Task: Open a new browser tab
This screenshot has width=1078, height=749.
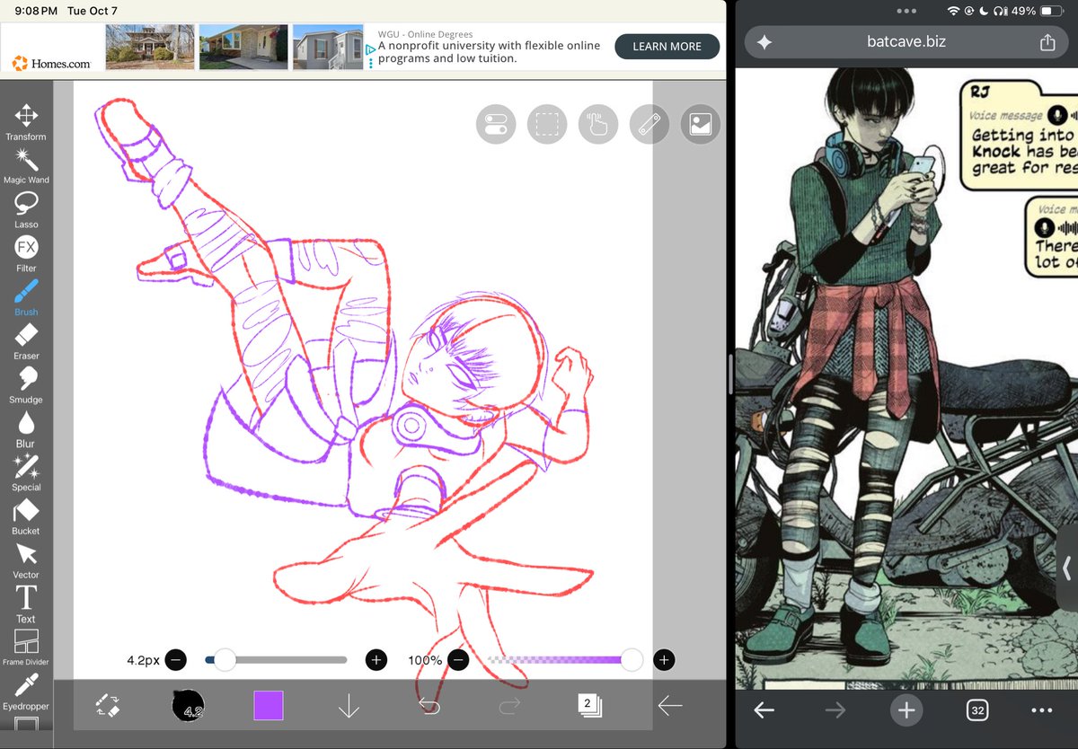Action: pos(906,710)
